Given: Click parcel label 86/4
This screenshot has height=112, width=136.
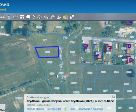Looking at the screenshot, I should [x=52, y=73].
